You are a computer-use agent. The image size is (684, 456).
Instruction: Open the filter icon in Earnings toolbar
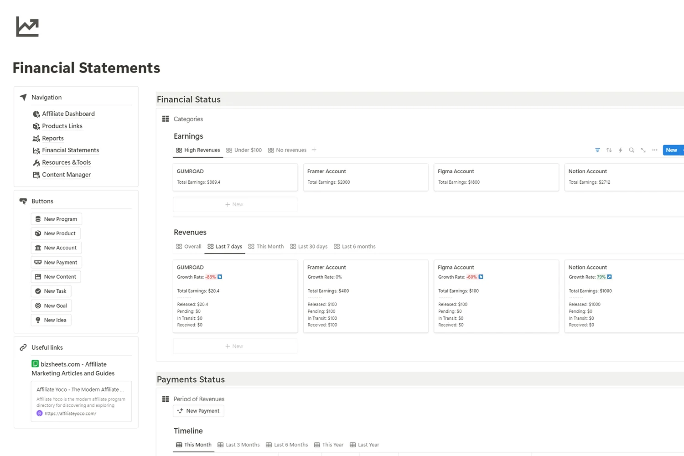[597, 150]
